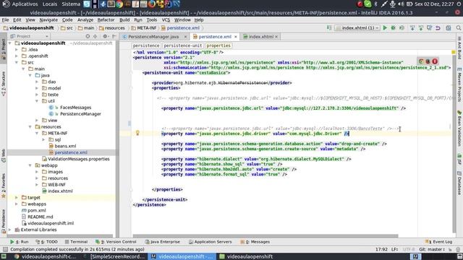Commit changes to VCS icon

[421, 28]
